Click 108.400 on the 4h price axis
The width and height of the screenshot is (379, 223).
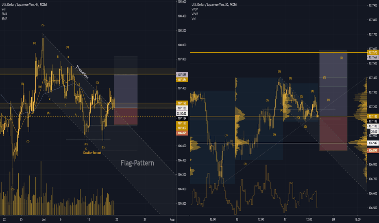182,16
